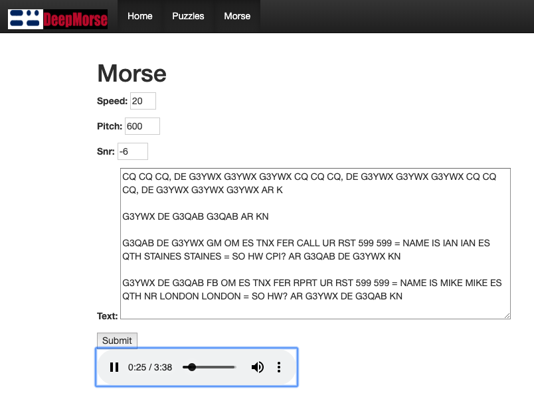This screenshot has height=397, width=534.
Task: Click the Pitch: label
Action: click(110, 126)
